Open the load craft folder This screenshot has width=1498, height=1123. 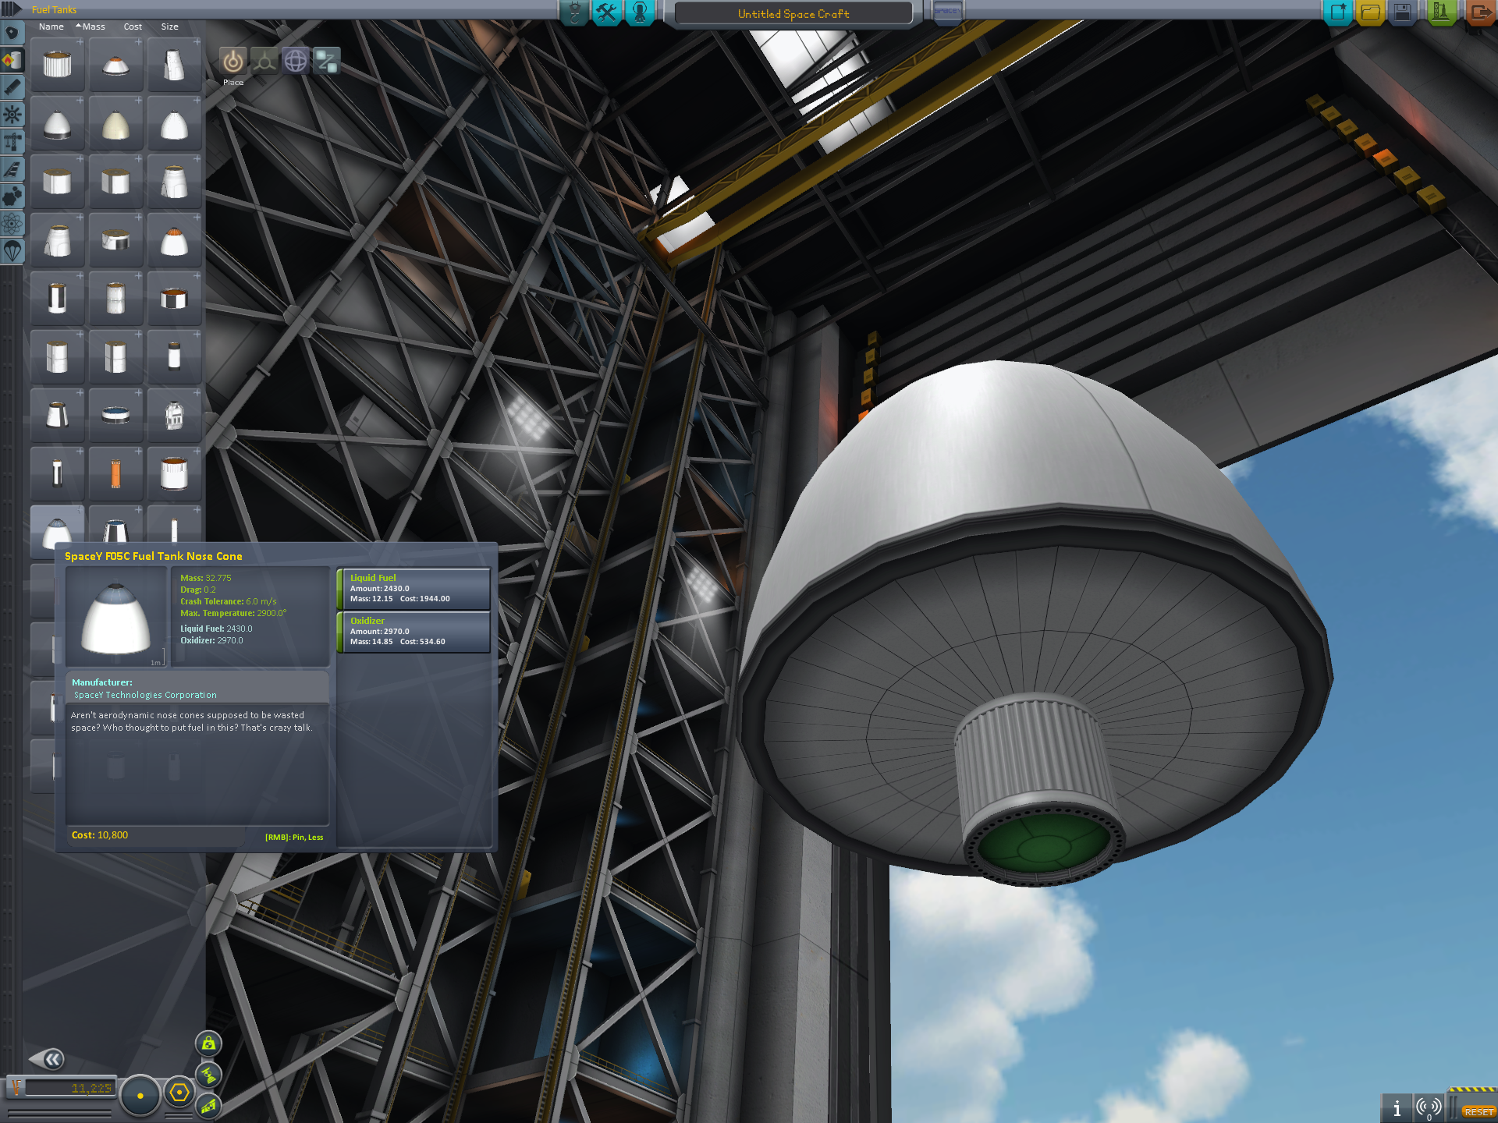(1371, 12)
